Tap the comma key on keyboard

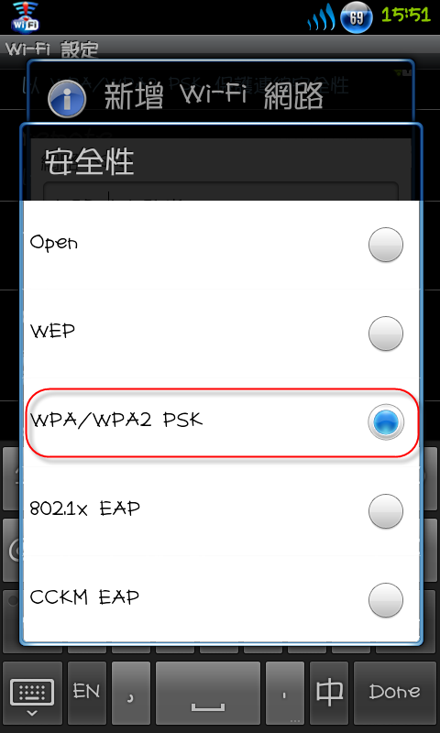pos(131,691)
